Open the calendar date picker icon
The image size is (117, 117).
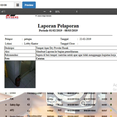click(18, 5)
